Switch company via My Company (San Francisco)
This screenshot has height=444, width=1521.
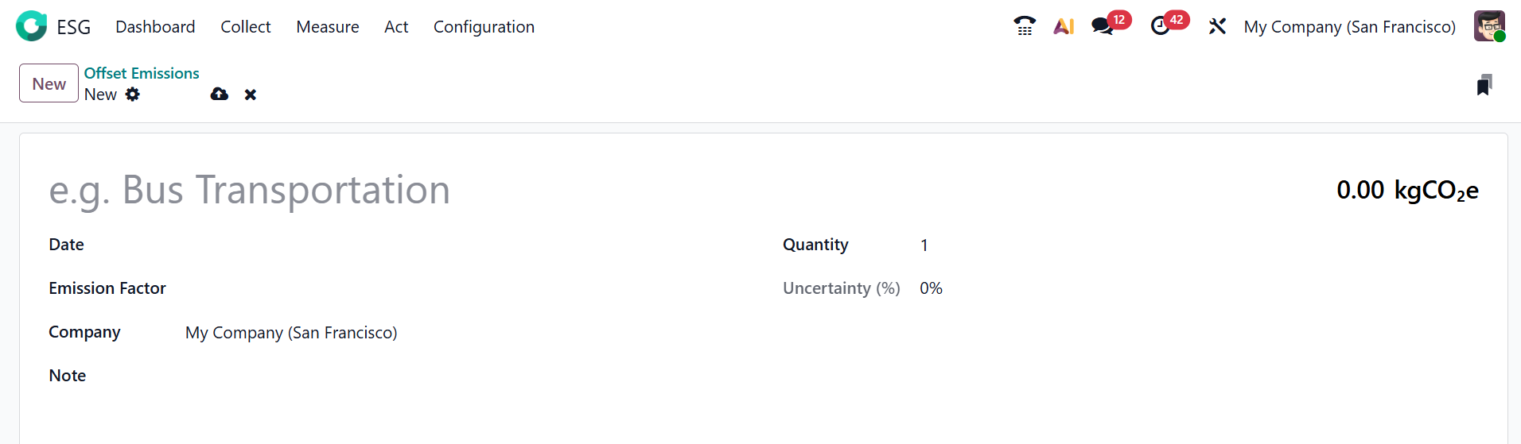(x=1349, y=27)
